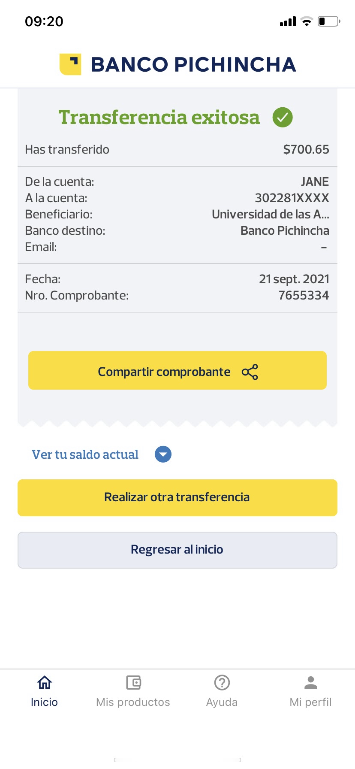This screenshot has width=355, height=769.
Task: Tap the Banco Pichincha yellow logo icon
Action: [70, 64]
